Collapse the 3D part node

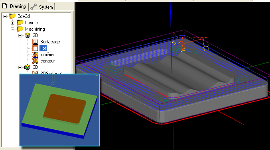20,67
